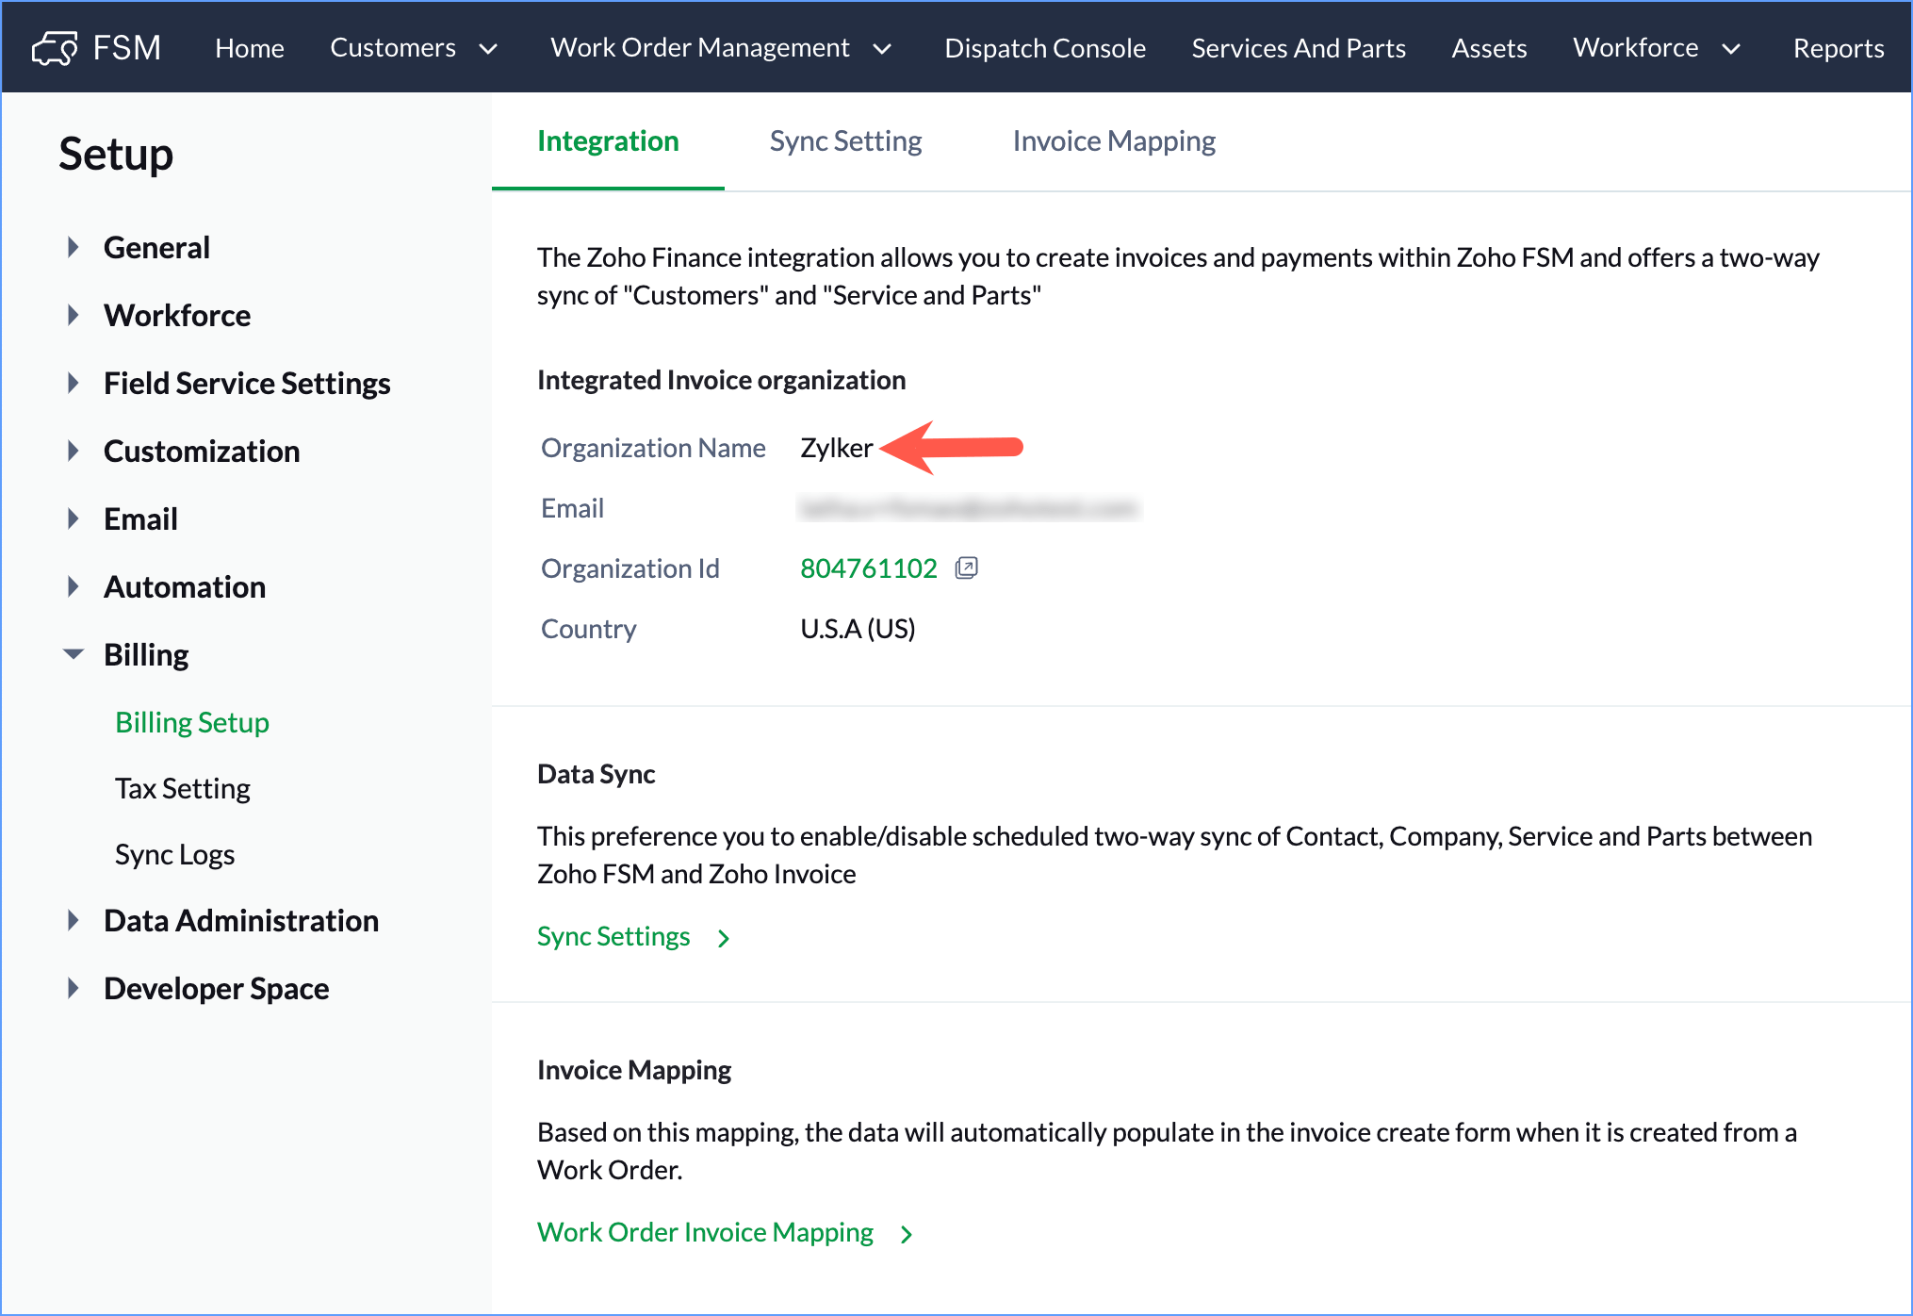Go to Home in the top navigation

point(250,48)
